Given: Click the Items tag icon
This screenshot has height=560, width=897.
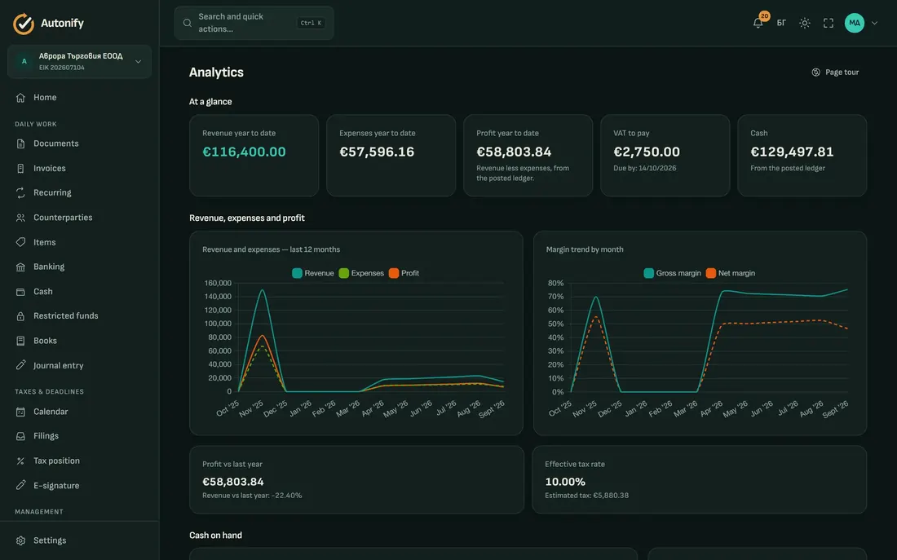Looking at the screenshot, I should coord(20,242).
